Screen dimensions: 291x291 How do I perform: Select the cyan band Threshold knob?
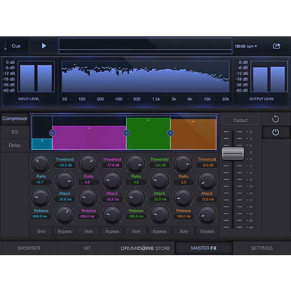(x=41, y=162)
